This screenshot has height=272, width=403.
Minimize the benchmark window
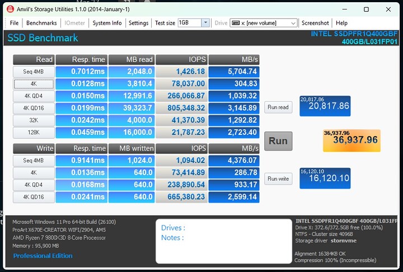340,10
